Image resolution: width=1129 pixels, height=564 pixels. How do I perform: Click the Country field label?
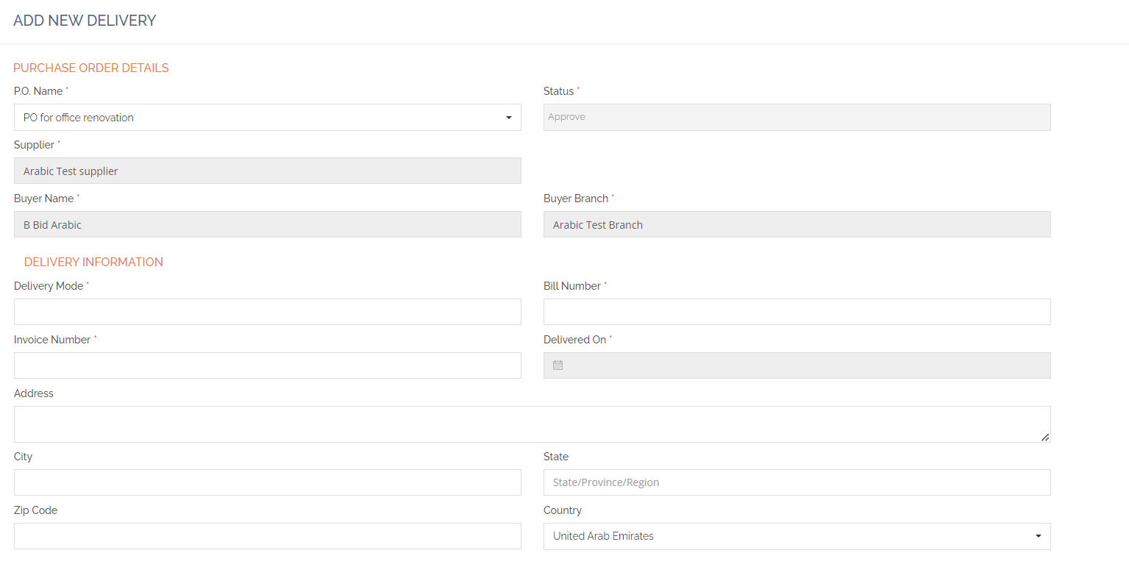coord(562,510)
